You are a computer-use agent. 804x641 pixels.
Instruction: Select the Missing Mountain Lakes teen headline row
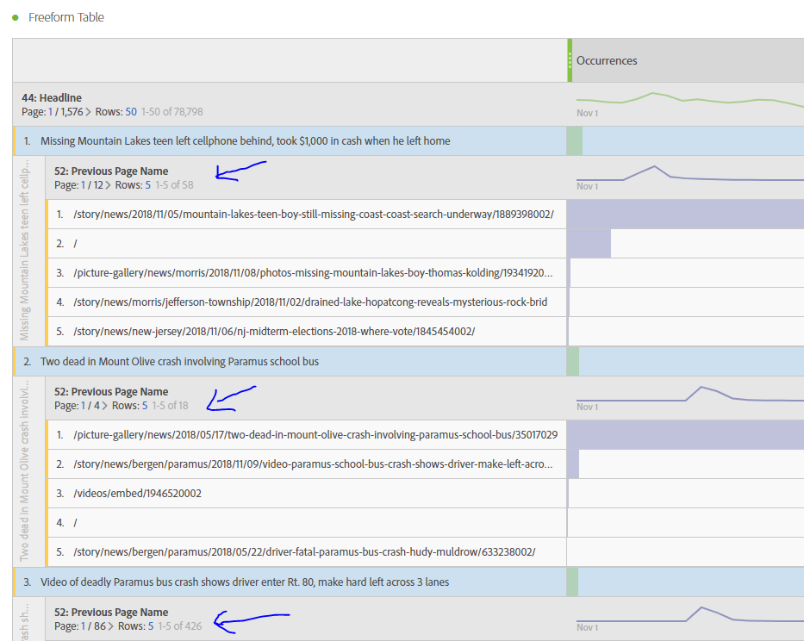click(x=245, y=141)
